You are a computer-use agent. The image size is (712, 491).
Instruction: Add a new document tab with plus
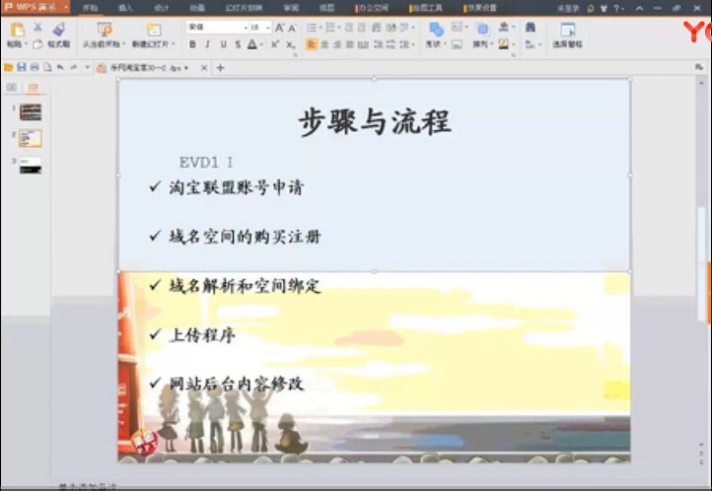(221, 68)
